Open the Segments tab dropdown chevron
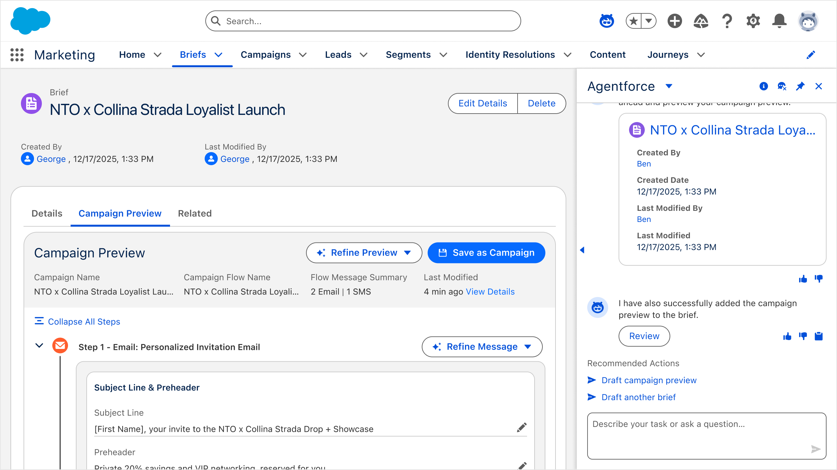Image resolution: width=837 pixels, height=470 pixels. pyautogui.click(x=443, y=55)
